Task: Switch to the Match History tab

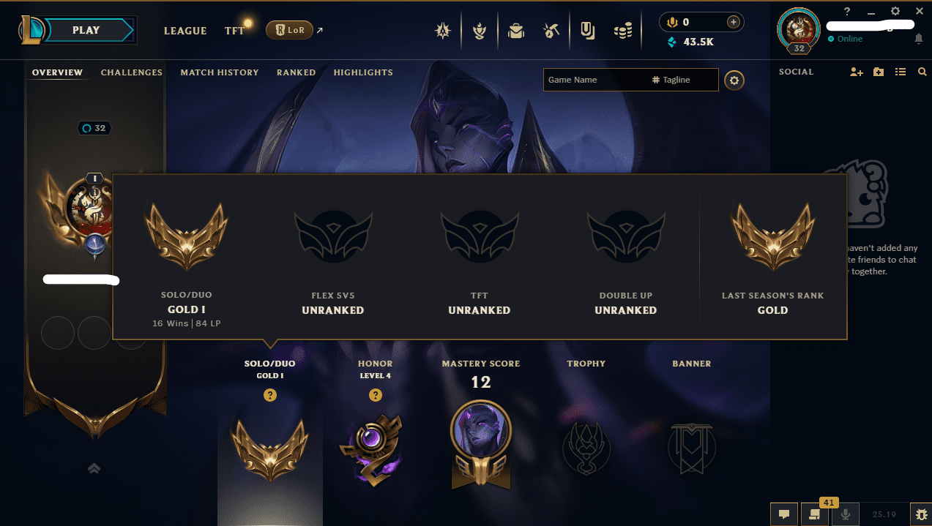Action: click(220, 72)
